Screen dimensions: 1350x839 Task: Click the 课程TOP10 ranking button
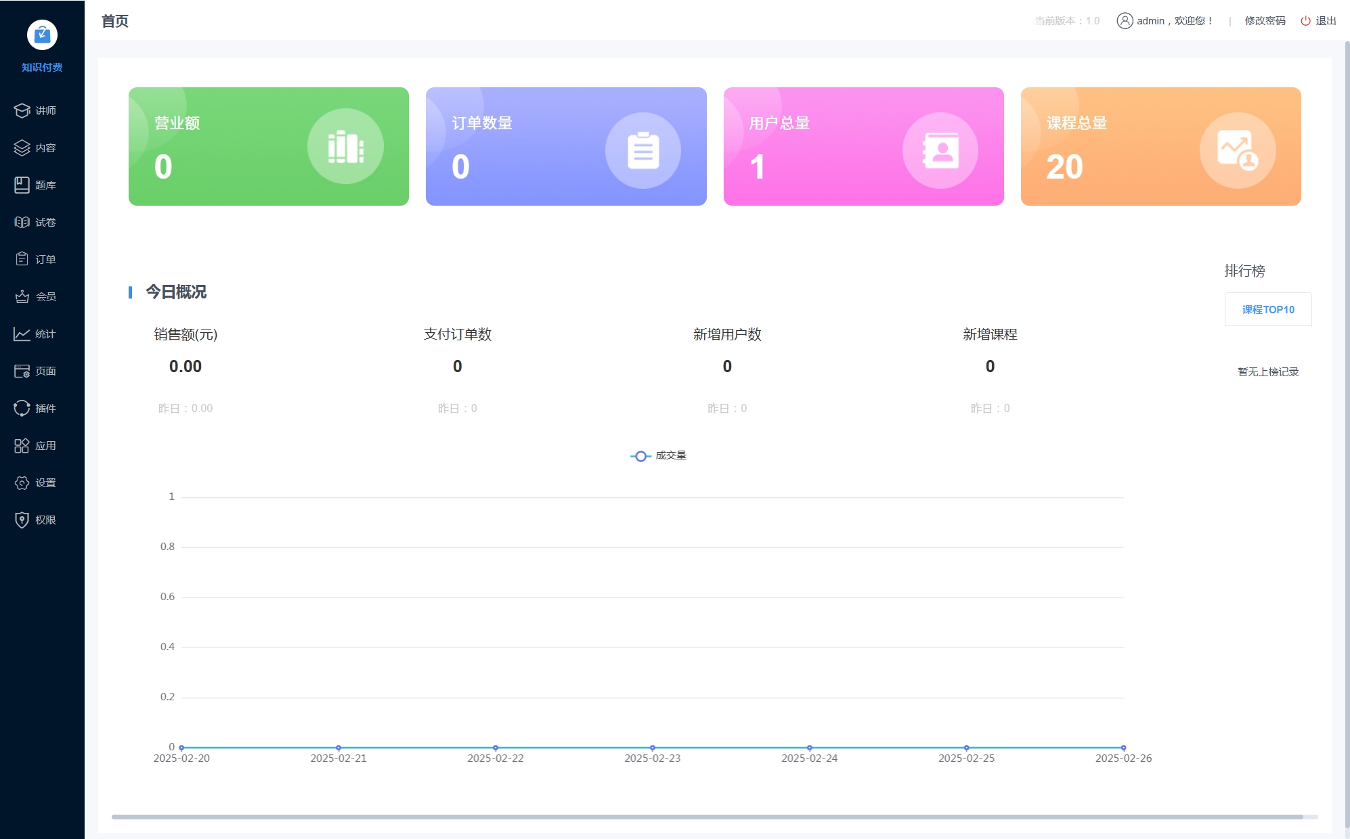pos(1267,309)
